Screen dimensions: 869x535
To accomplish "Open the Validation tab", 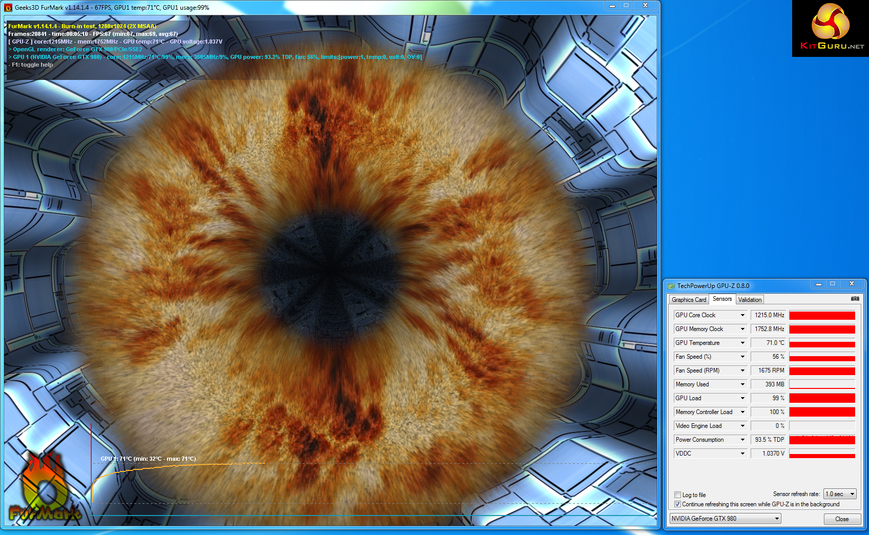I will [750, 300].
